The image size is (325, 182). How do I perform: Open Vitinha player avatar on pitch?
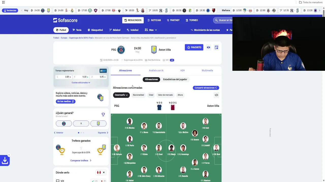click(x=144, y=148)
